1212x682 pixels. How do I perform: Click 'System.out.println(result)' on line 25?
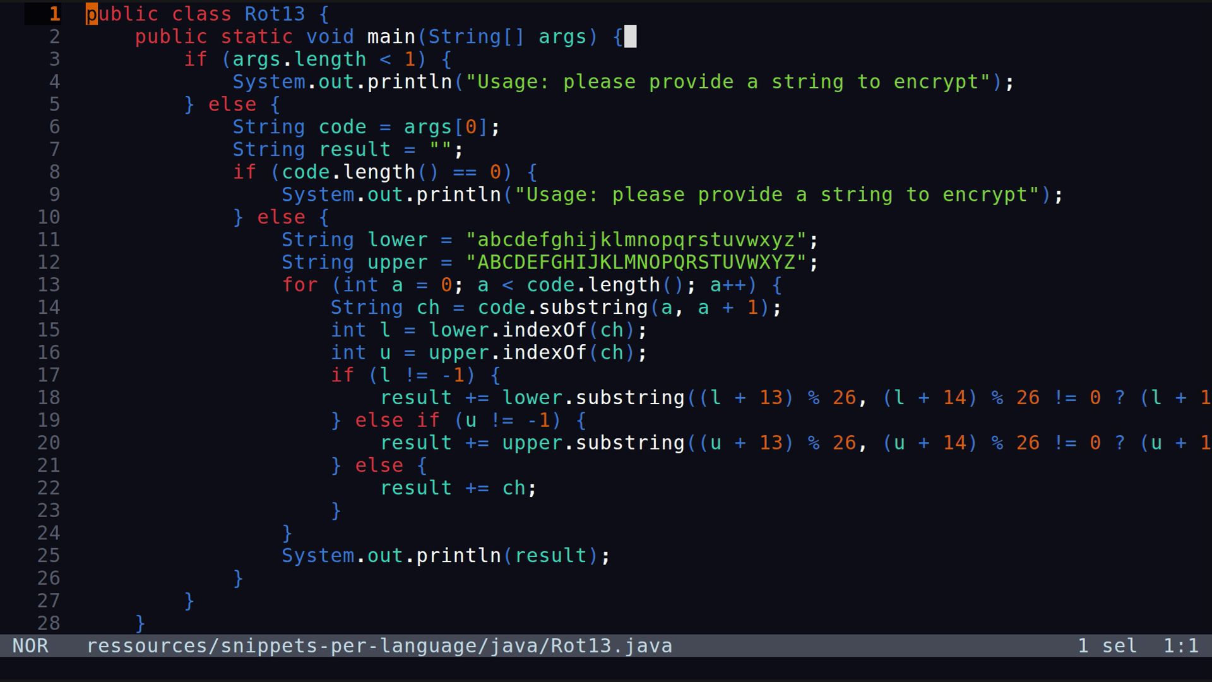point(440,556)
